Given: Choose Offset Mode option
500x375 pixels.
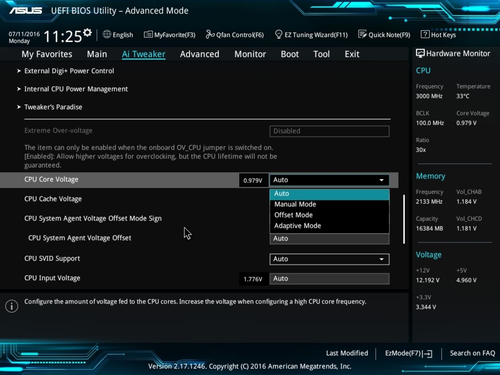Looking at the screenshot, I should [329, 215].
